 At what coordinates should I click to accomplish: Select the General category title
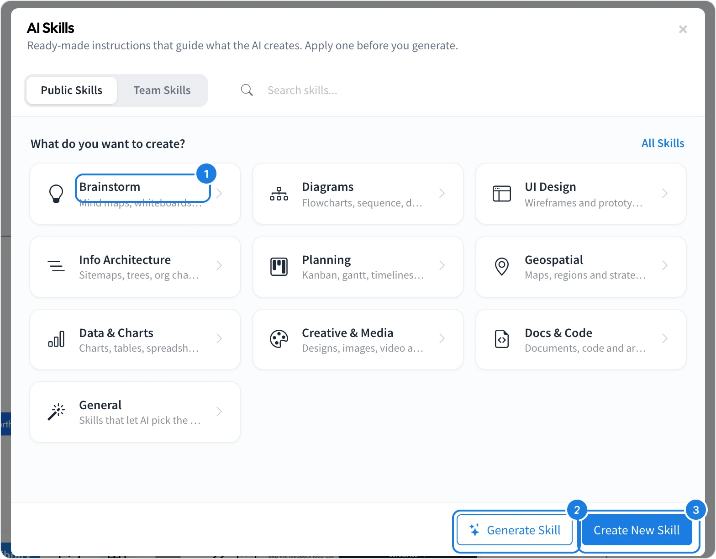(x=100, y=405)
